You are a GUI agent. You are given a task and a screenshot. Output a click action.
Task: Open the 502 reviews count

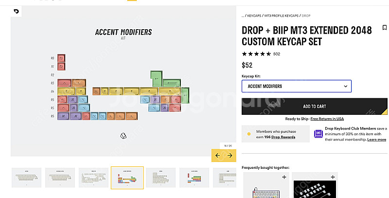point(277,54)
